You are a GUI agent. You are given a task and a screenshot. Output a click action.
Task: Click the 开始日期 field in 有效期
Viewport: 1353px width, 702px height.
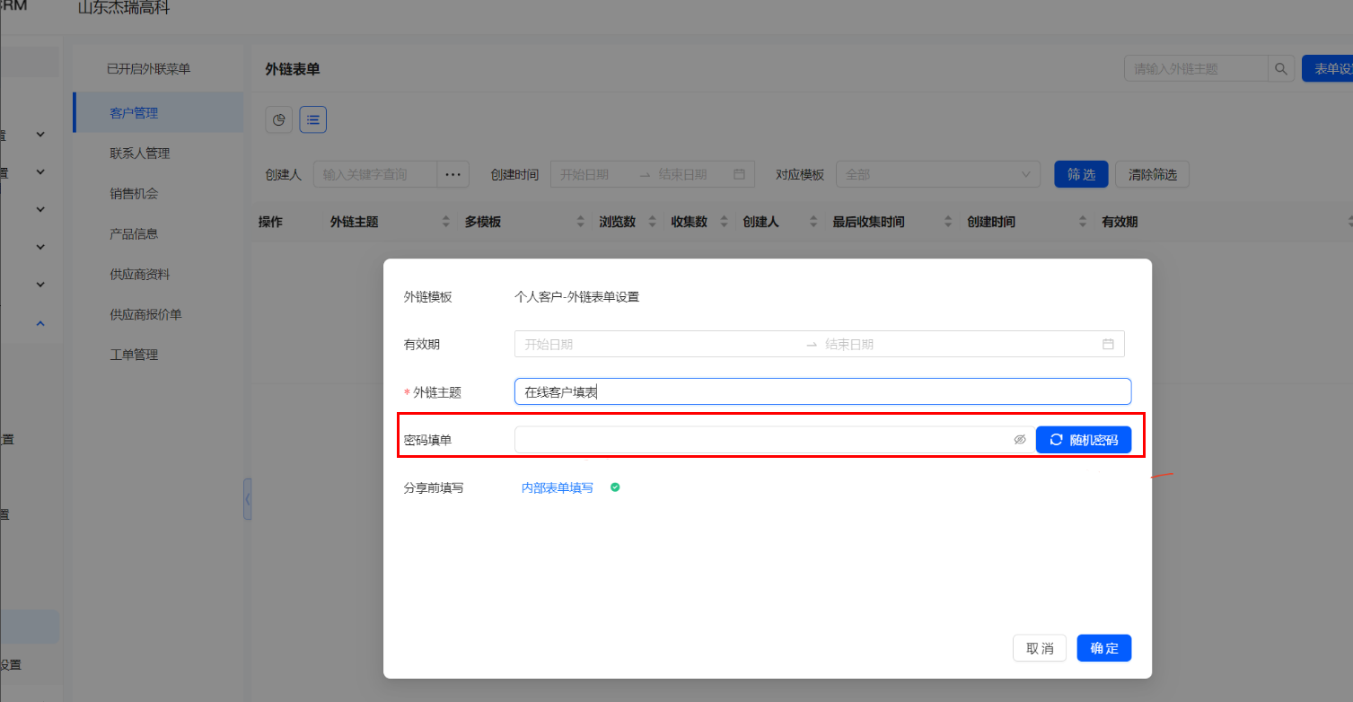click(x=660, y=344)
